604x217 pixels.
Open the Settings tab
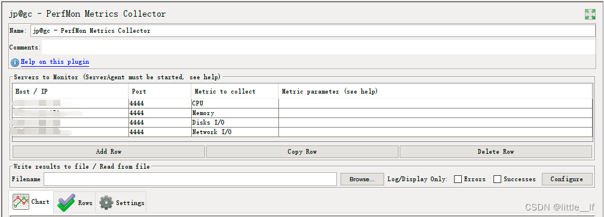click(x=121, y=203)
